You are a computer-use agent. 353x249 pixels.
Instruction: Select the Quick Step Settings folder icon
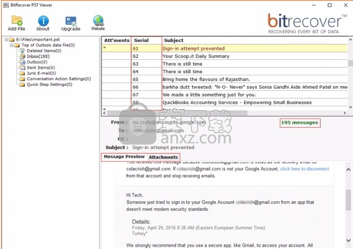coord(22,84)
